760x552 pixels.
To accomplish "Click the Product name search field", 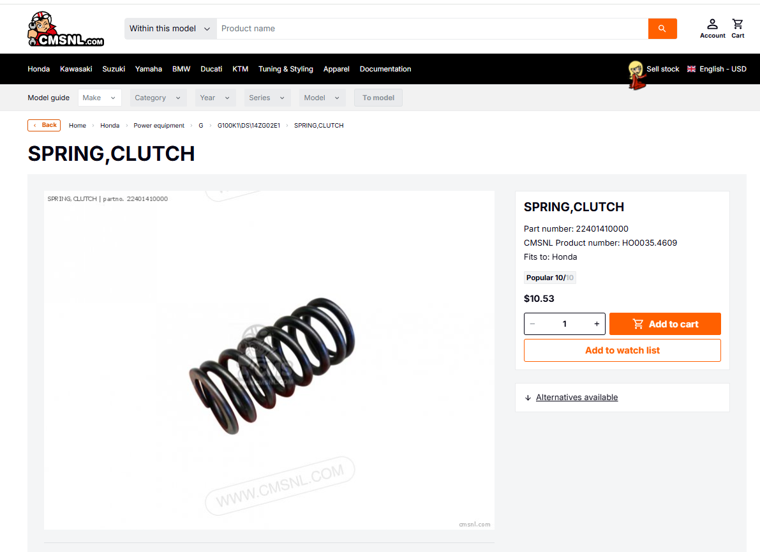I will click(x=433, y=29).
